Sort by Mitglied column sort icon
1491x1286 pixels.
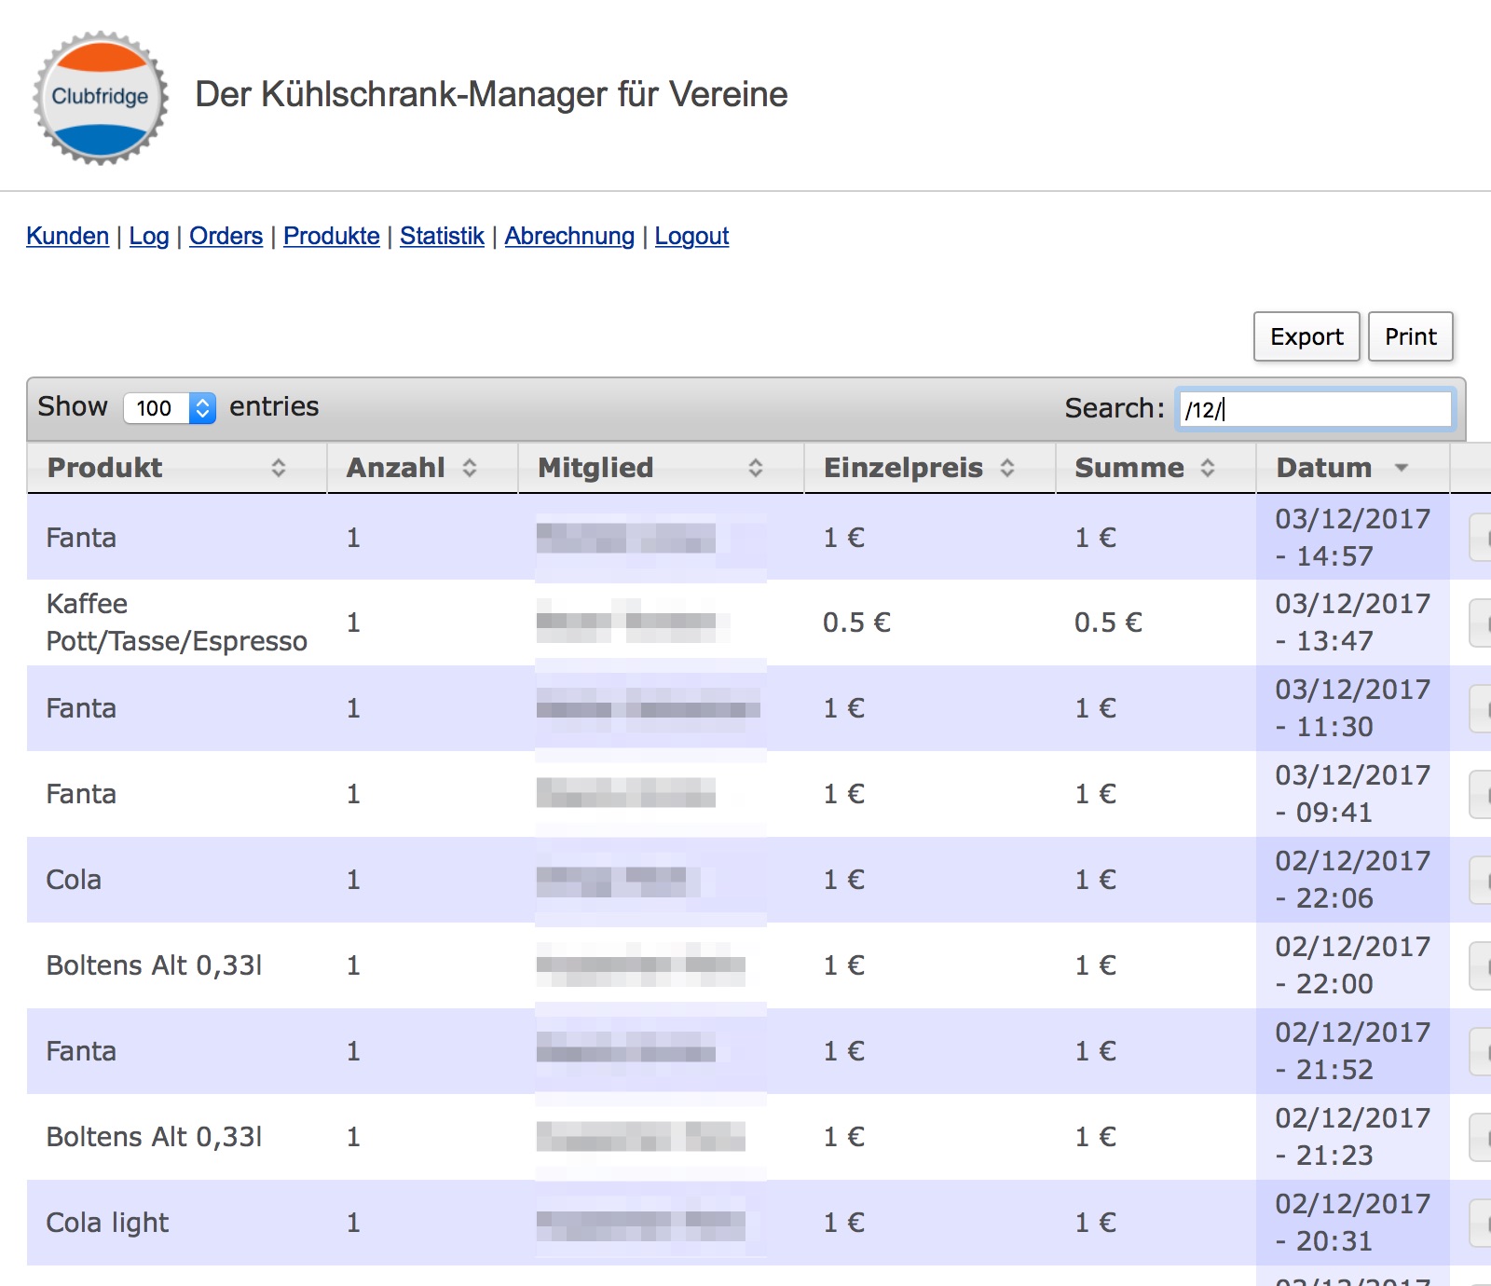755,468
